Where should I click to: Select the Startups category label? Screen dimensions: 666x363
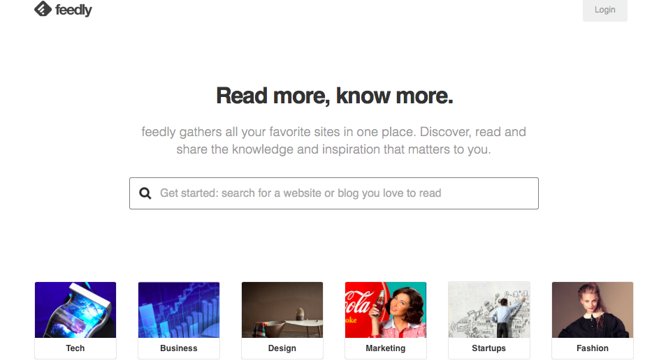[489, 348]
